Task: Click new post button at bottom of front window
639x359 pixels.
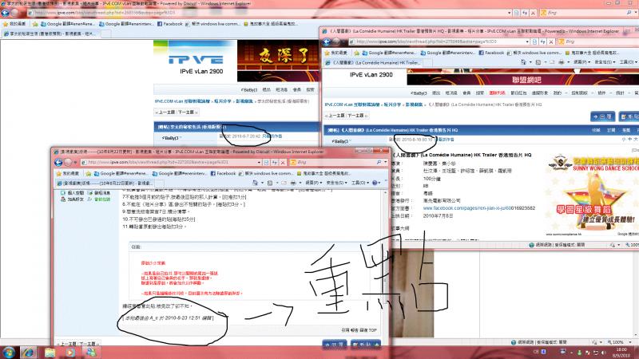Action: point(366,345)
